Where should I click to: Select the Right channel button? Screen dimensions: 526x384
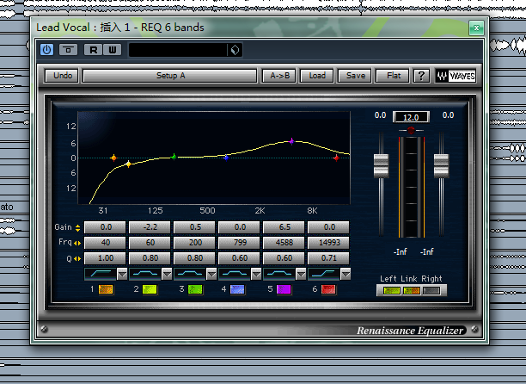click(x=431, y=291)
